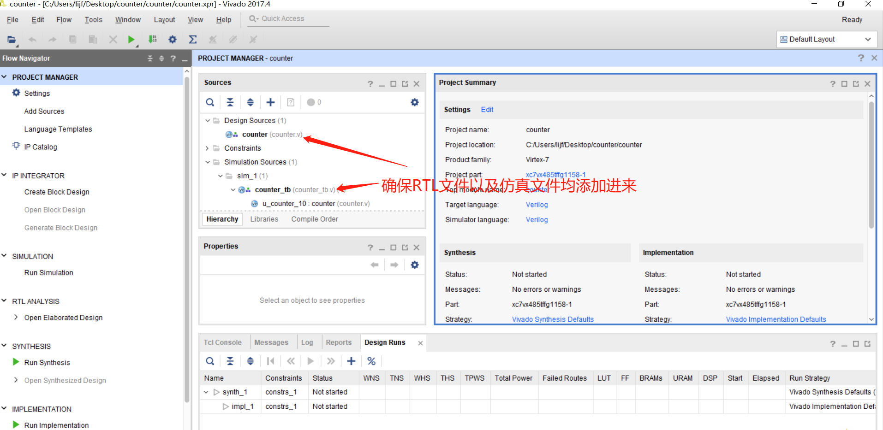
Task: Expand all in Sources panel
Action: (250, 102)
